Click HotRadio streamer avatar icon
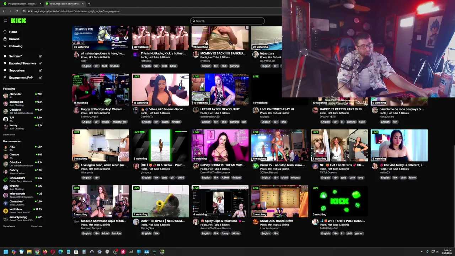This screenshot has height=256, width=455. click(x=136, y=54)
